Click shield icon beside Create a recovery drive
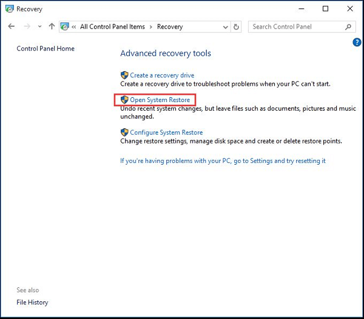Screen dimensions: 364x319 124,75
